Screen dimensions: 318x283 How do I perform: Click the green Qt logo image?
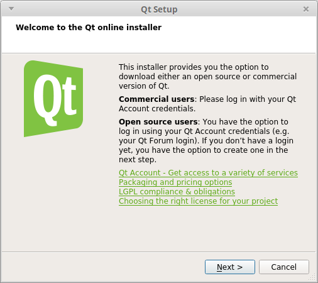[53, 99]
